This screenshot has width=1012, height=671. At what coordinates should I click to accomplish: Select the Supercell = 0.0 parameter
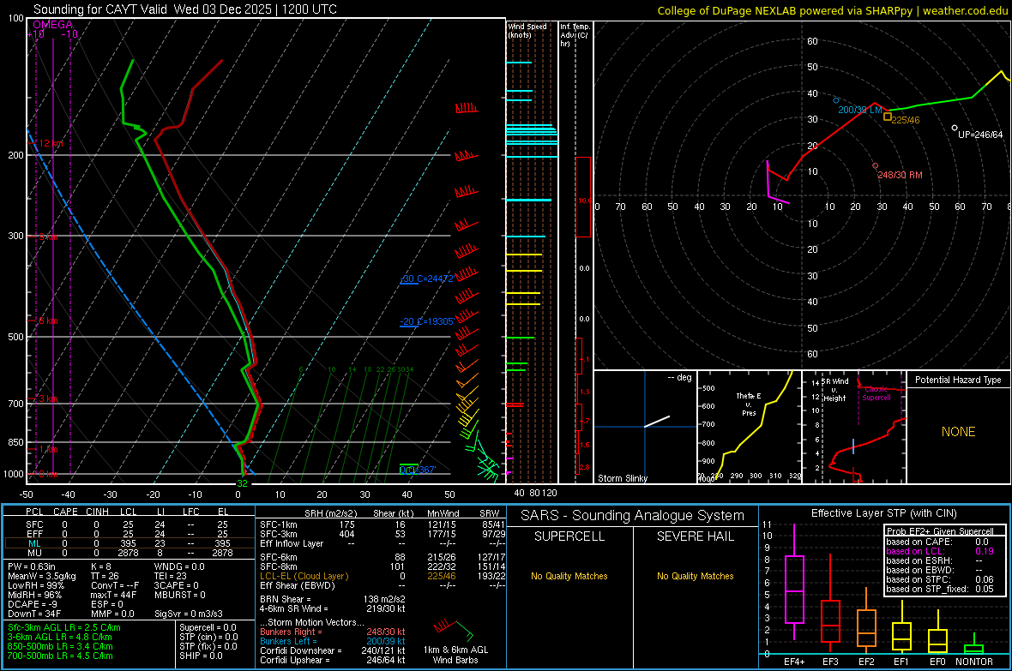(x=208, y=627)
